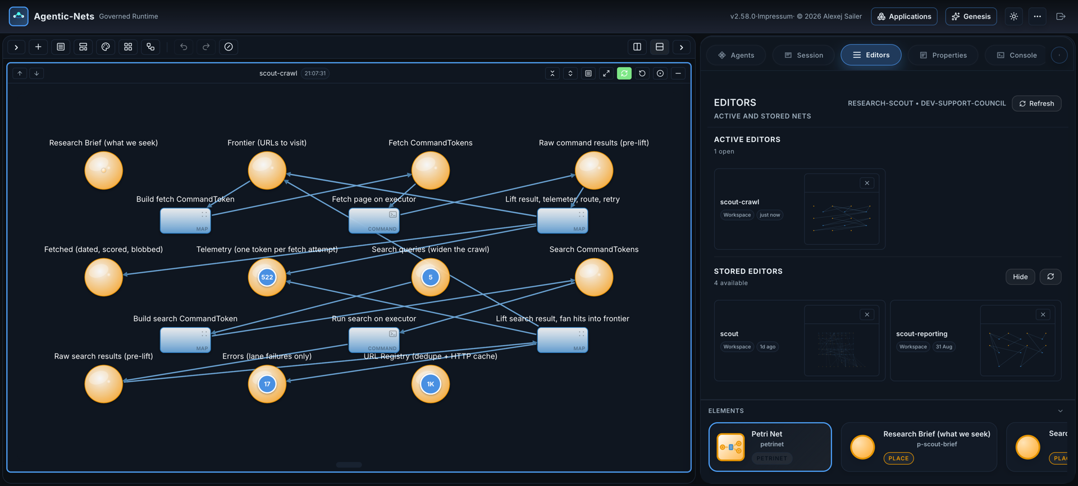Minimize the scout-crawl editor with the dash
Viewport: 1078px width, 486px height.
coord(678,74)
